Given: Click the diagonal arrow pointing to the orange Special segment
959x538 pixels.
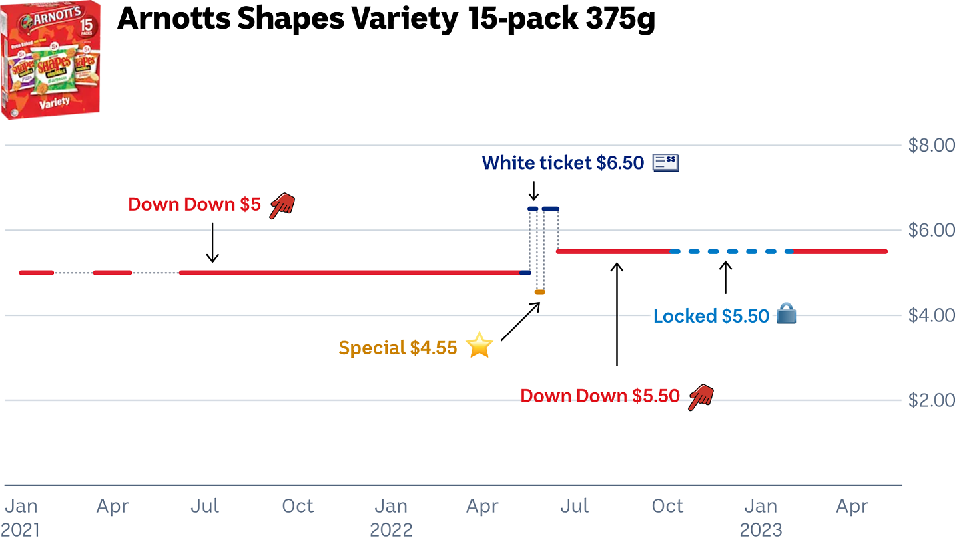Looking at the screenshot, I should click(520, 321).
